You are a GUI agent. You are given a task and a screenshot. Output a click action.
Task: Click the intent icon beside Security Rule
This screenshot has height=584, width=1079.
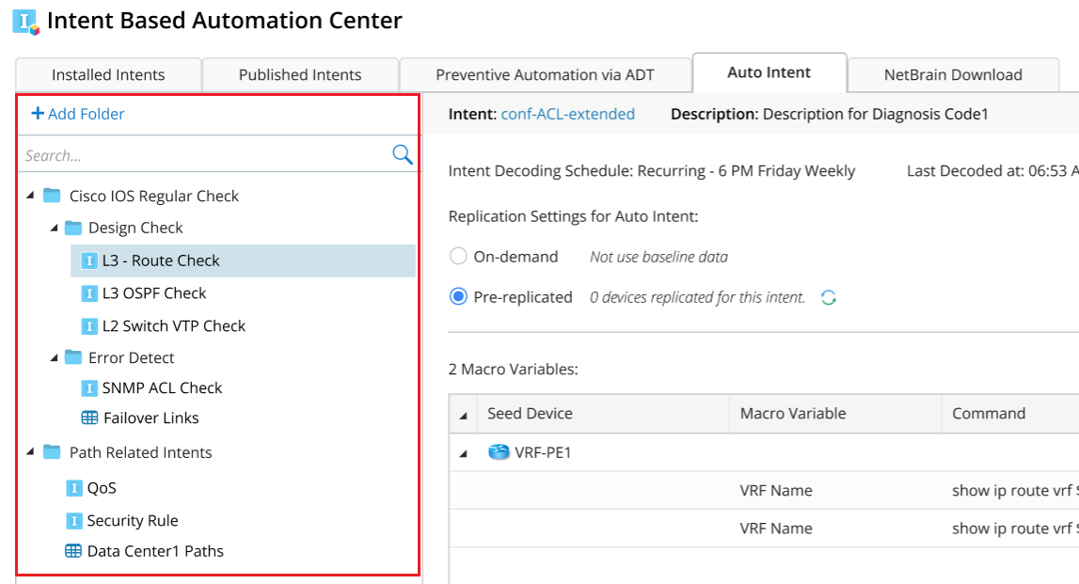point(73,520)
